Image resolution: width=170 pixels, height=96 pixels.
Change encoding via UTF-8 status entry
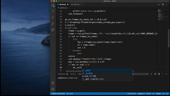tap(148, 94)
